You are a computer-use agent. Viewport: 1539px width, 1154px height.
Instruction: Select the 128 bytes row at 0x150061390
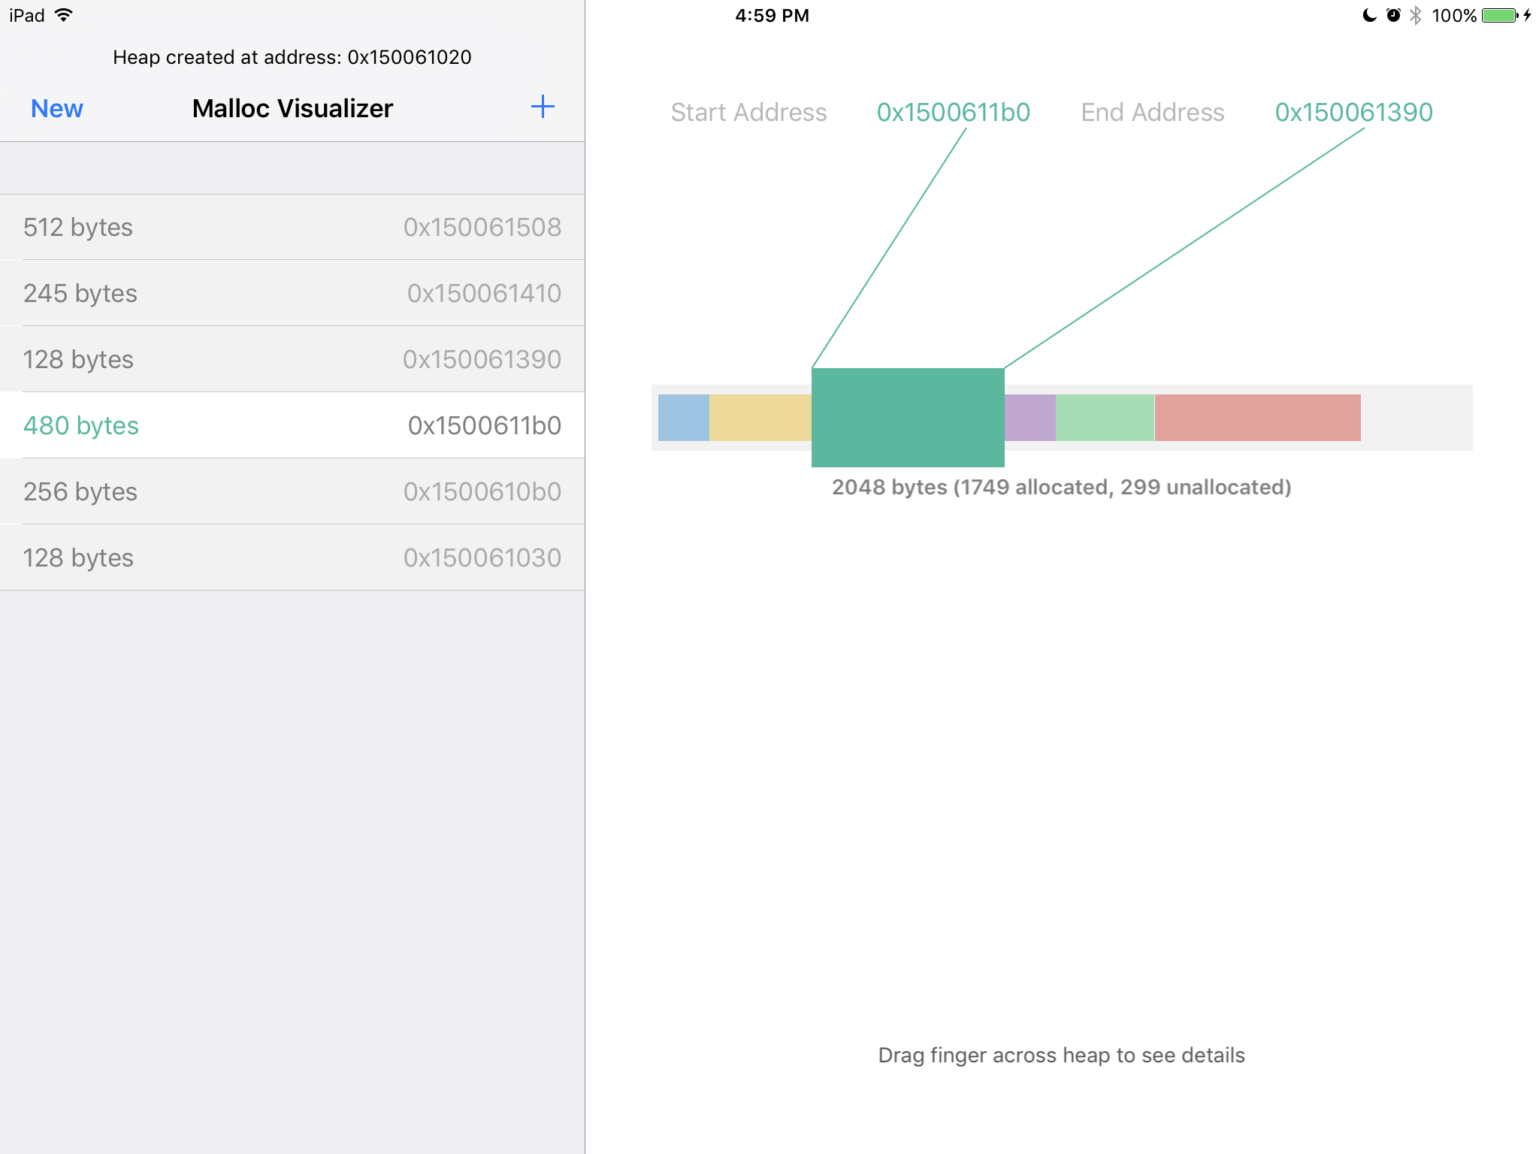click(x=292, y=359)
